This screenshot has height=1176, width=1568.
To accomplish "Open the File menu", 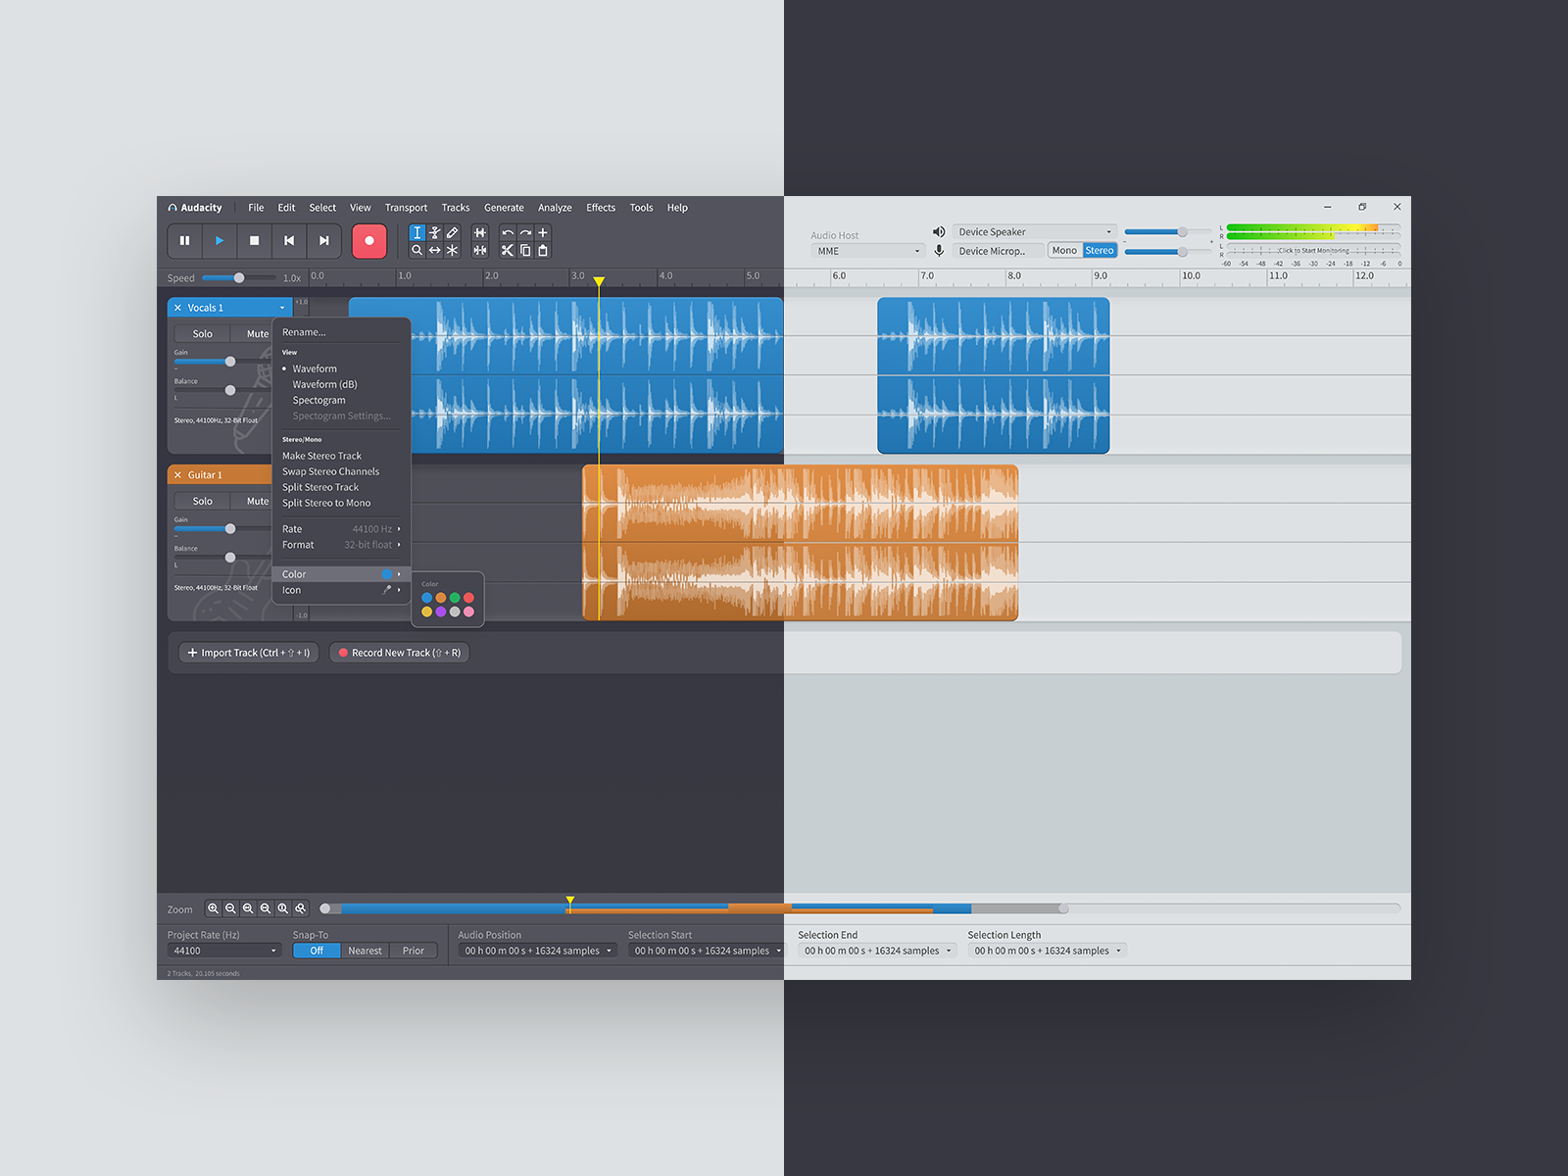I will click(x=256, y=208).
